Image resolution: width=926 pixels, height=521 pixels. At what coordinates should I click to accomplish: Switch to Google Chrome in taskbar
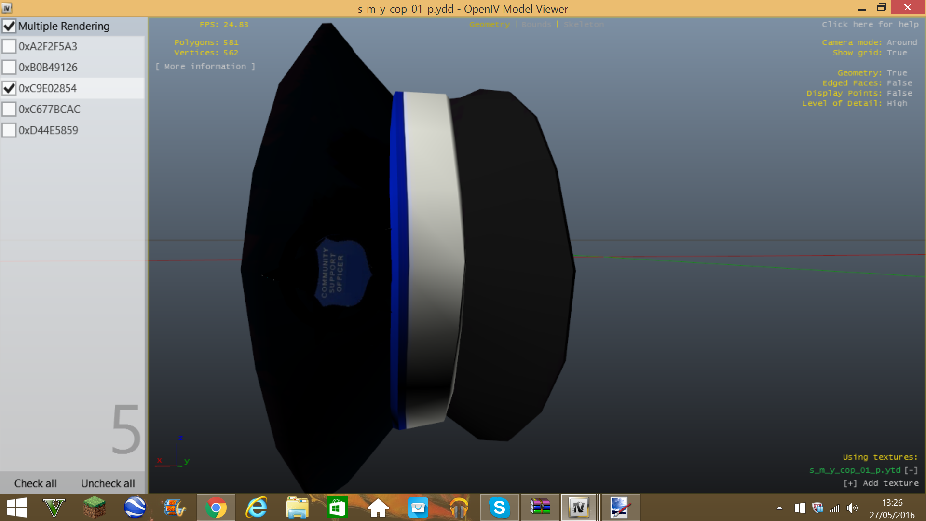pos(216,507)
